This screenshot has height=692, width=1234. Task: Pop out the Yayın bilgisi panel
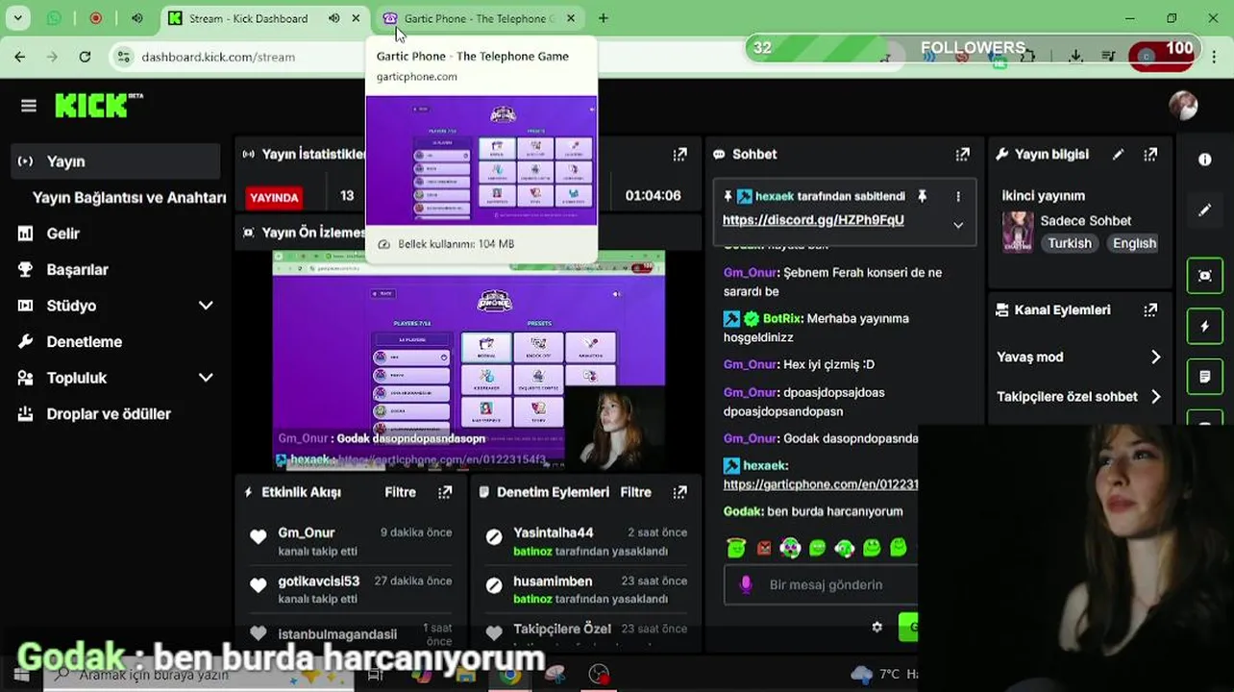[1150, 154]
